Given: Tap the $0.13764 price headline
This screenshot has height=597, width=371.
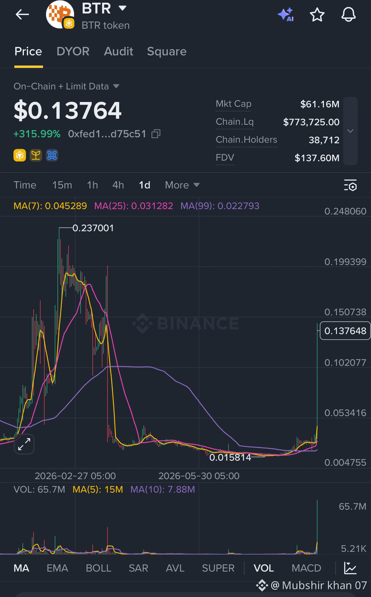Looking at the screenshot, I should [x=68, y=110].
